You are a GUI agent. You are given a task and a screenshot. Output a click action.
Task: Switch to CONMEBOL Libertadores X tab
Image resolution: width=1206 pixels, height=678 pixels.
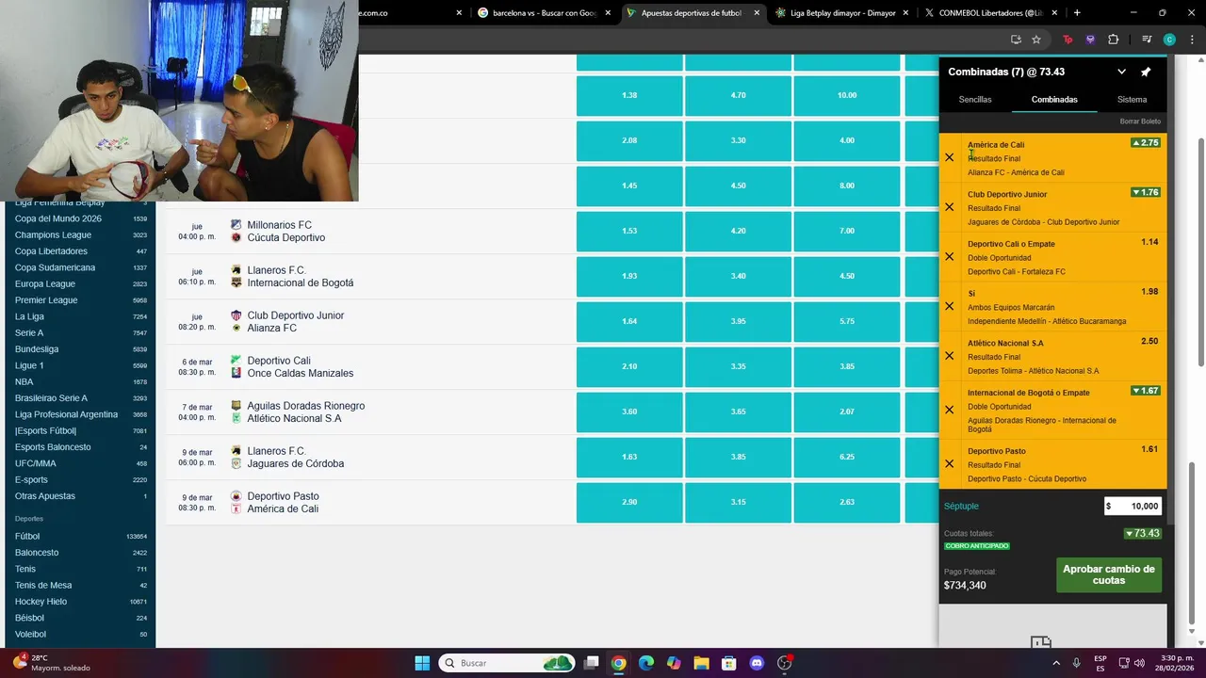(x=985, y=13)
